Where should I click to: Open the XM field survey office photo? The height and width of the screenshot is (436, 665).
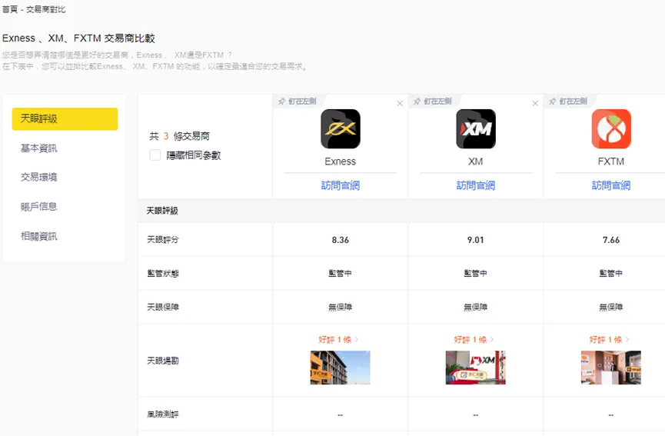coord(475,368)
